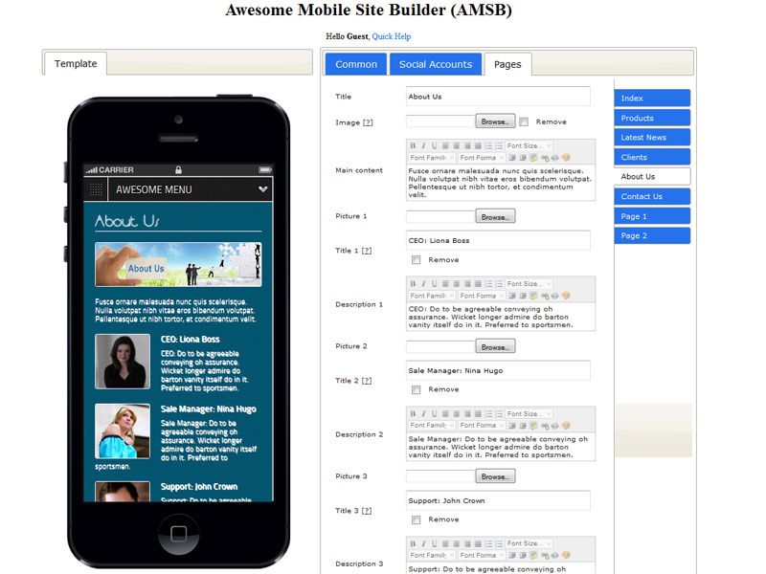Image resolution: width=766 pixels, height=574 pixels.
Task: Click the phone's home button
Action: 178,534
